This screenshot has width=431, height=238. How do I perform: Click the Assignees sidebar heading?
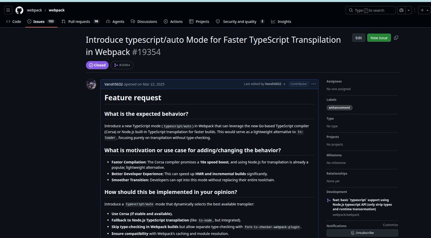[334, 81]
